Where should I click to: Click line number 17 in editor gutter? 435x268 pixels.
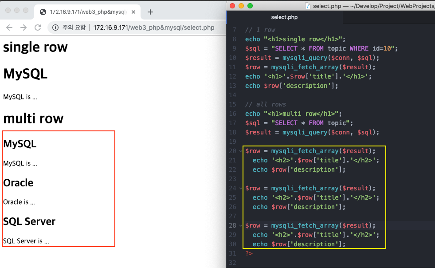232,123
